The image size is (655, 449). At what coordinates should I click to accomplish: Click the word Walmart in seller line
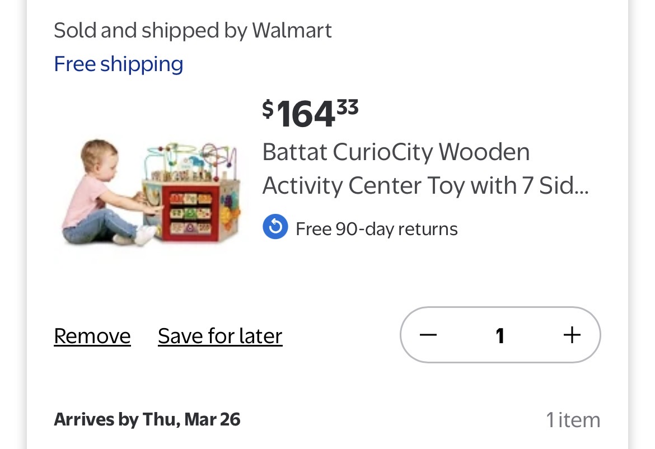point(292,30)
